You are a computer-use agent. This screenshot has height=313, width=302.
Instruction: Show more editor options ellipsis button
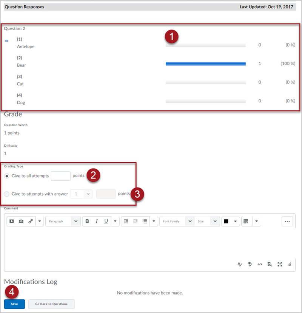pos(287,221)
